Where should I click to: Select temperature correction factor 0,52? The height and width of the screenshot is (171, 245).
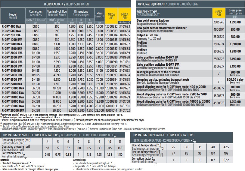(226, 160)
